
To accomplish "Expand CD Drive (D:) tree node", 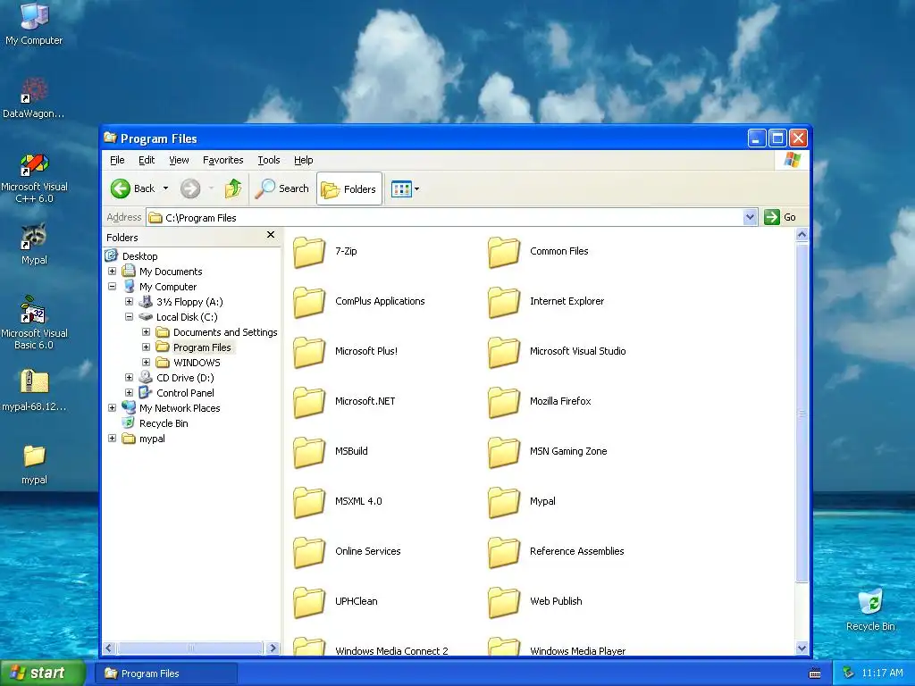I will coord(129,378).
